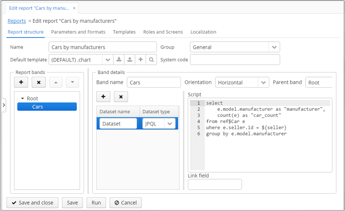Expand the left side panel arrow

[4, 105]
